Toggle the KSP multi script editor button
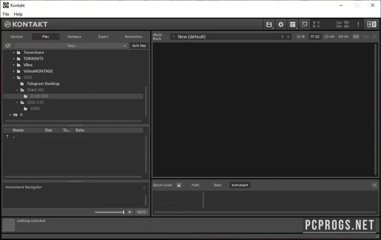381x240 pixels. pyautogui.click(x=356, y=37)
